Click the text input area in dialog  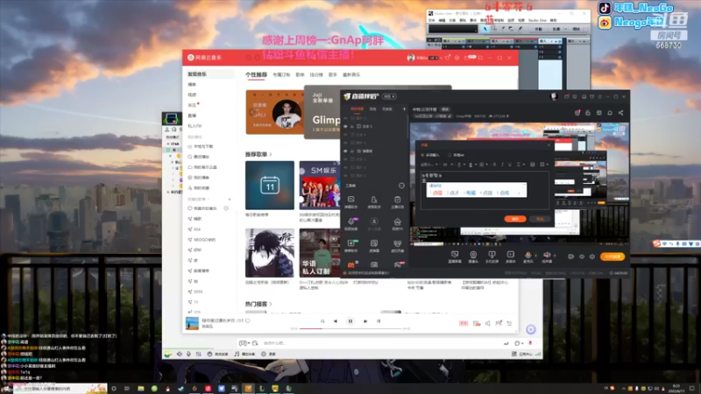coord(485,190)
